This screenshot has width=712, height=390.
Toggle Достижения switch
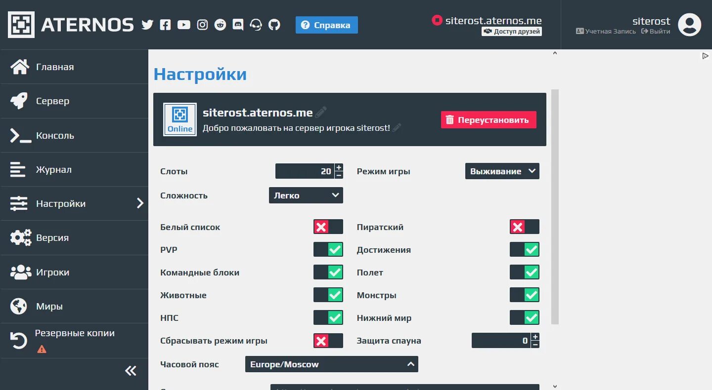coord(525,250)
